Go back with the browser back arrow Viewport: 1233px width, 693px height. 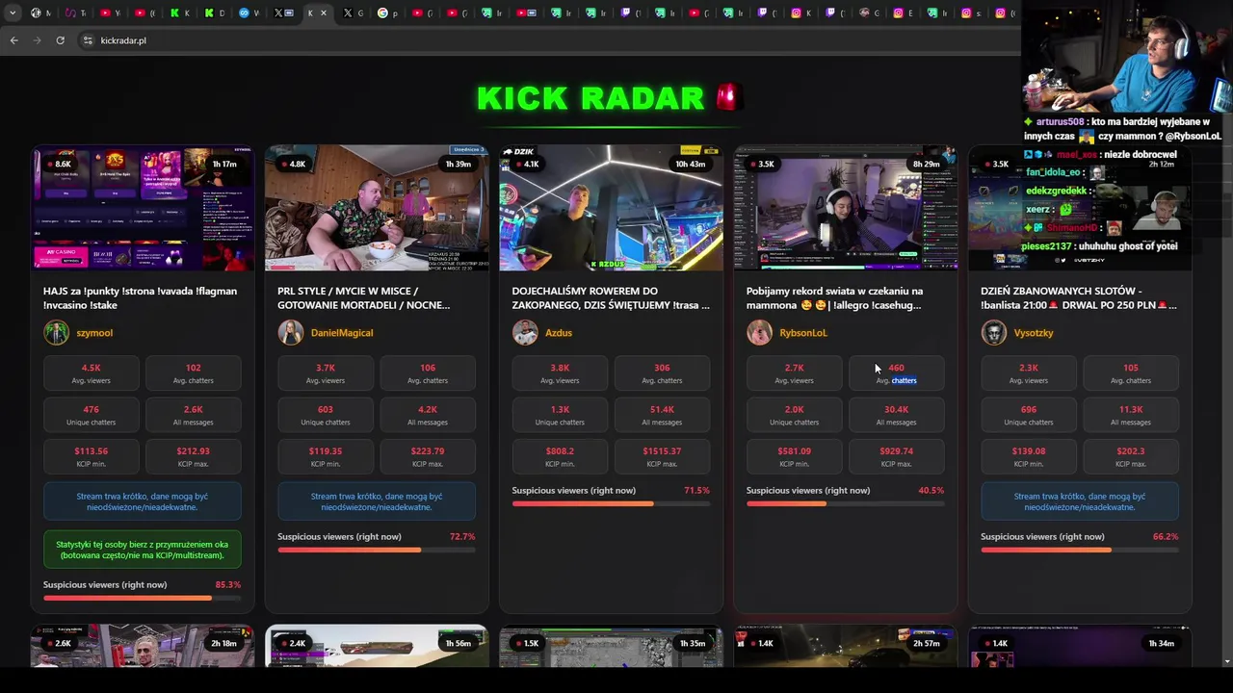13,40
